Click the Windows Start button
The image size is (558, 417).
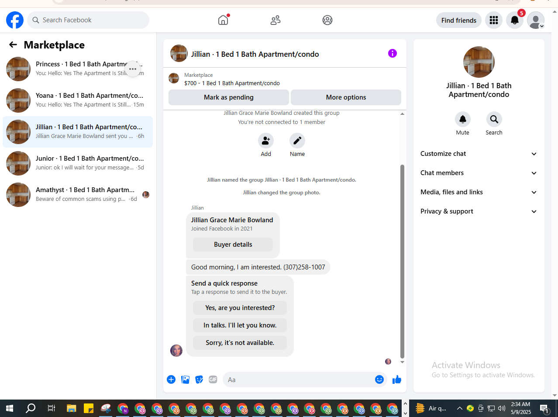10,408
